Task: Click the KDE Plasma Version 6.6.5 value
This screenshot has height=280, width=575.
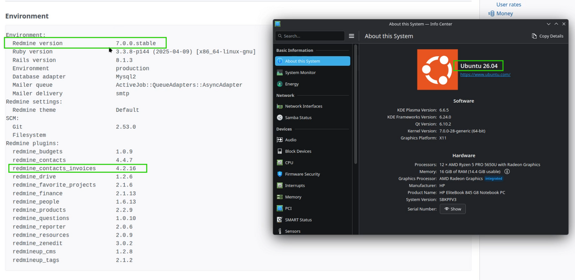Action: (444, 110)
